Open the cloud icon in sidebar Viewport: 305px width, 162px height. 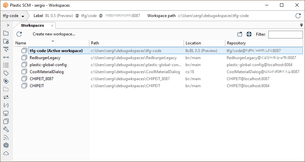(6, 153)
